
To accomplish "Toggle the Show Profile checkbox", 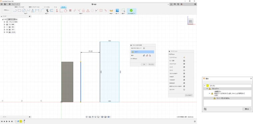I will click(184, 73).
